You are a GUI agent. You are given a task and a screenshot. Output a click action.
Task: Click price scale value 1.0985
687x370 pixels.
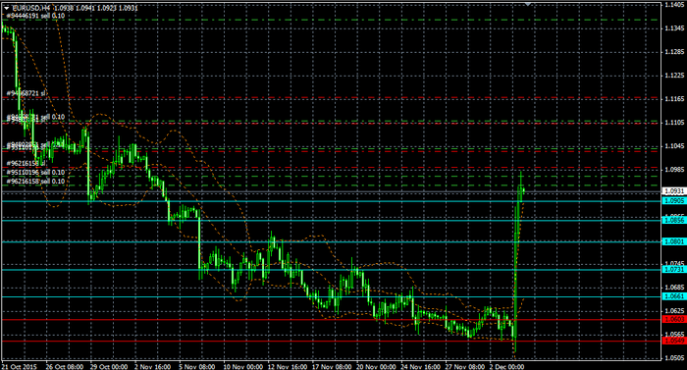pyautogui.click(x=675, y=170)
